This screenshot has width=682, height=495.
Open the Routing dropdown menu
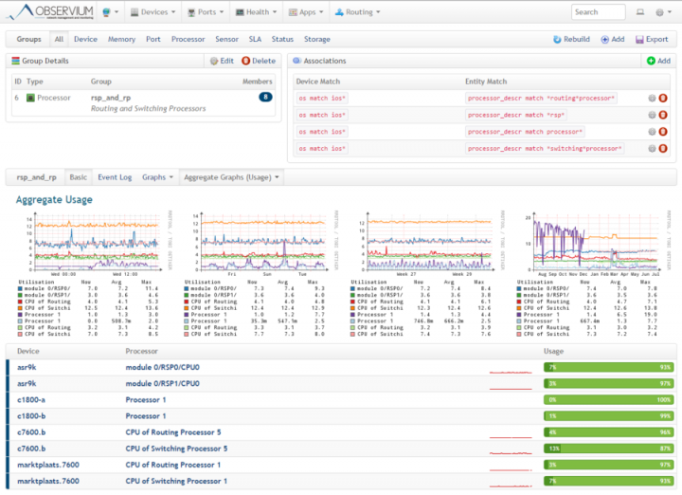tap(357, 12)
